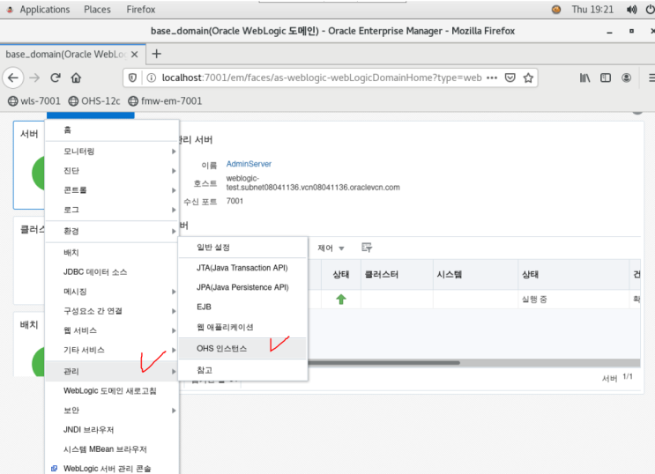The width and height of the screenshot is (655, 474).
Task: Click the clock showing Thu 19:21
Action: pos(592,9)
